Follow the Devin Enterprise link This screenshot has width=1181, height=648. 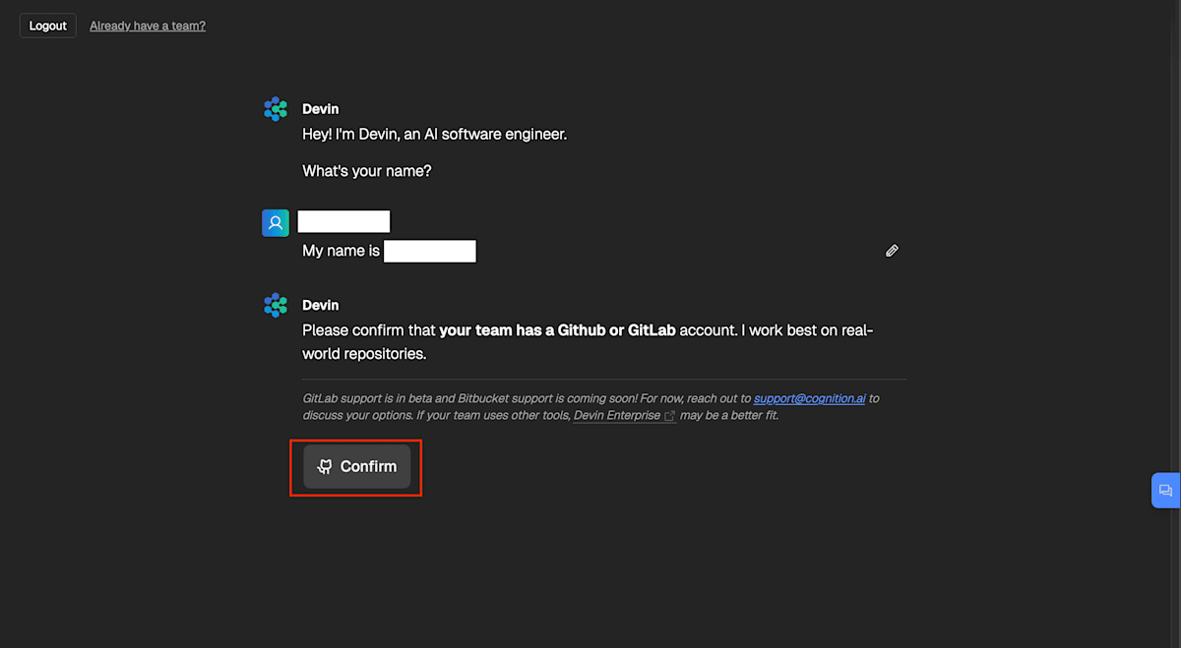coord(624,415)
